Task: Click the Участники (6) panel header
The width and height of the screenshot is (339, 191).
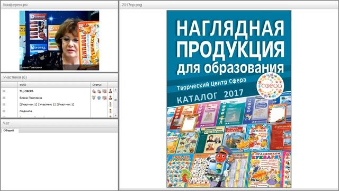Action: pyautogui.click(x=59, y=77)
